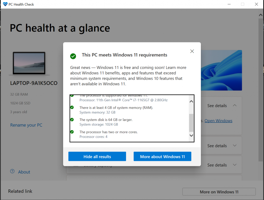Click the 32 GB RAM text

click(19, 94)
